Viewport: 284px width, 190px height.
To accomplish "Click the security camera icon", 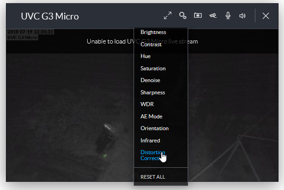I will pyautogui.click(x=213, y=16).
